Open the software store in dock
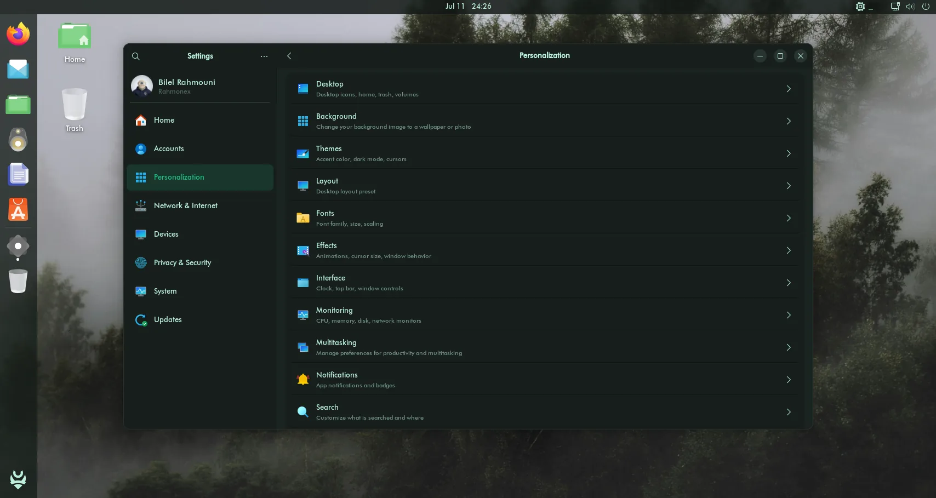 coord(18,209)
